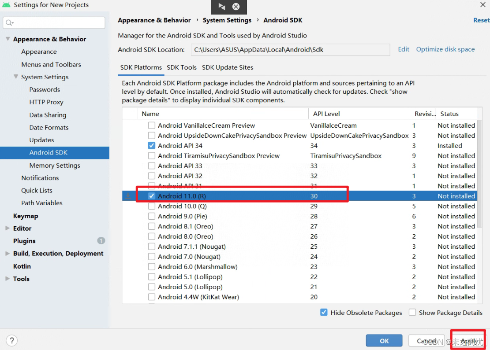Viewport: 490px width, 350px height.
Task: Click the overlay close X icon at top
Action: click(236, 7)
